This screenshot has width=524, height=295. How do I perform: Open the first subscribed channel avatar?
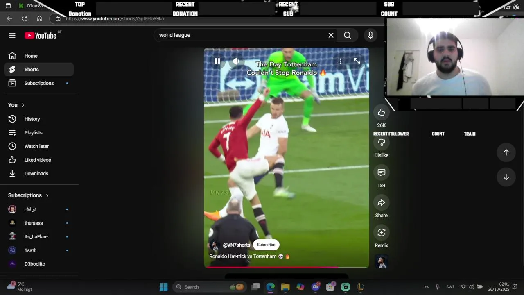point(12,209)
